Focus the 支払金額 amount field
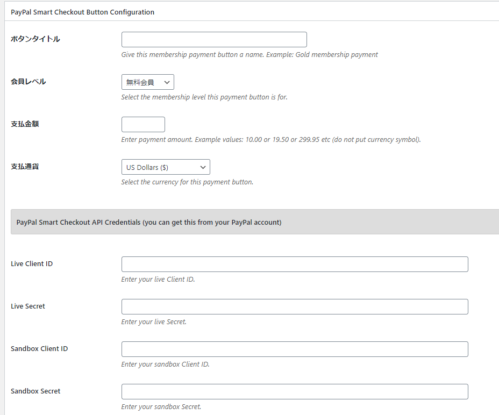 click(x=143, y=124)
